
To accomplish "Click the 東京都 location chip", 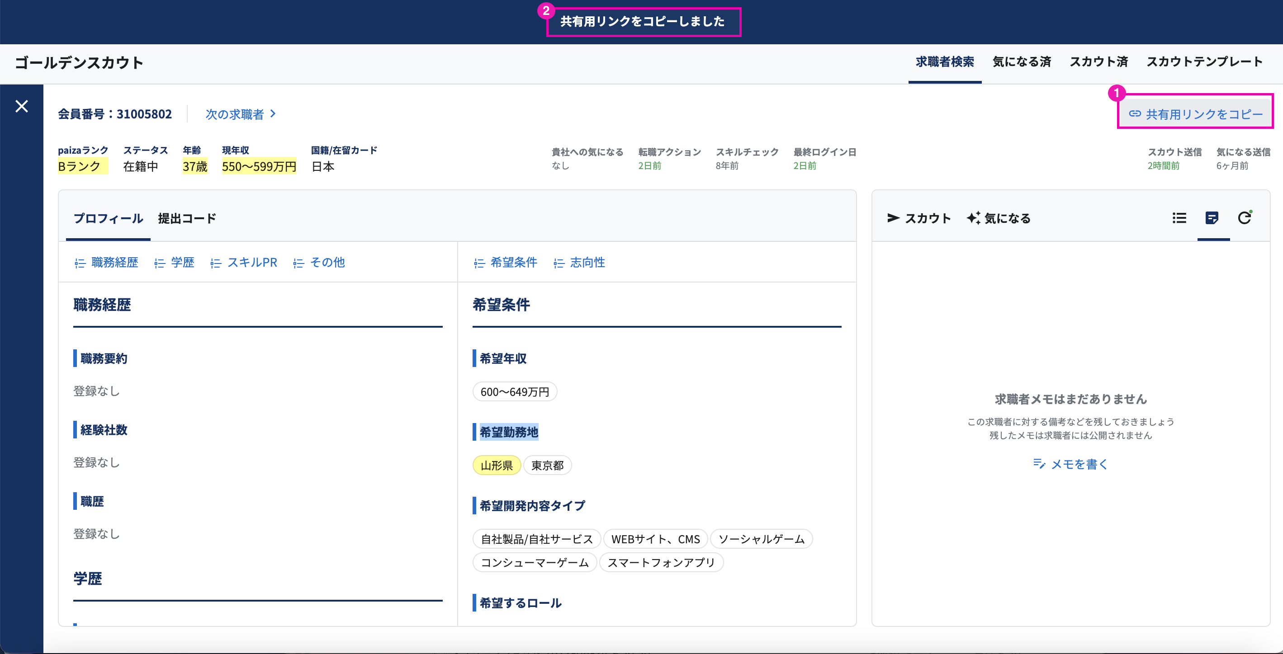I will 547,466.
